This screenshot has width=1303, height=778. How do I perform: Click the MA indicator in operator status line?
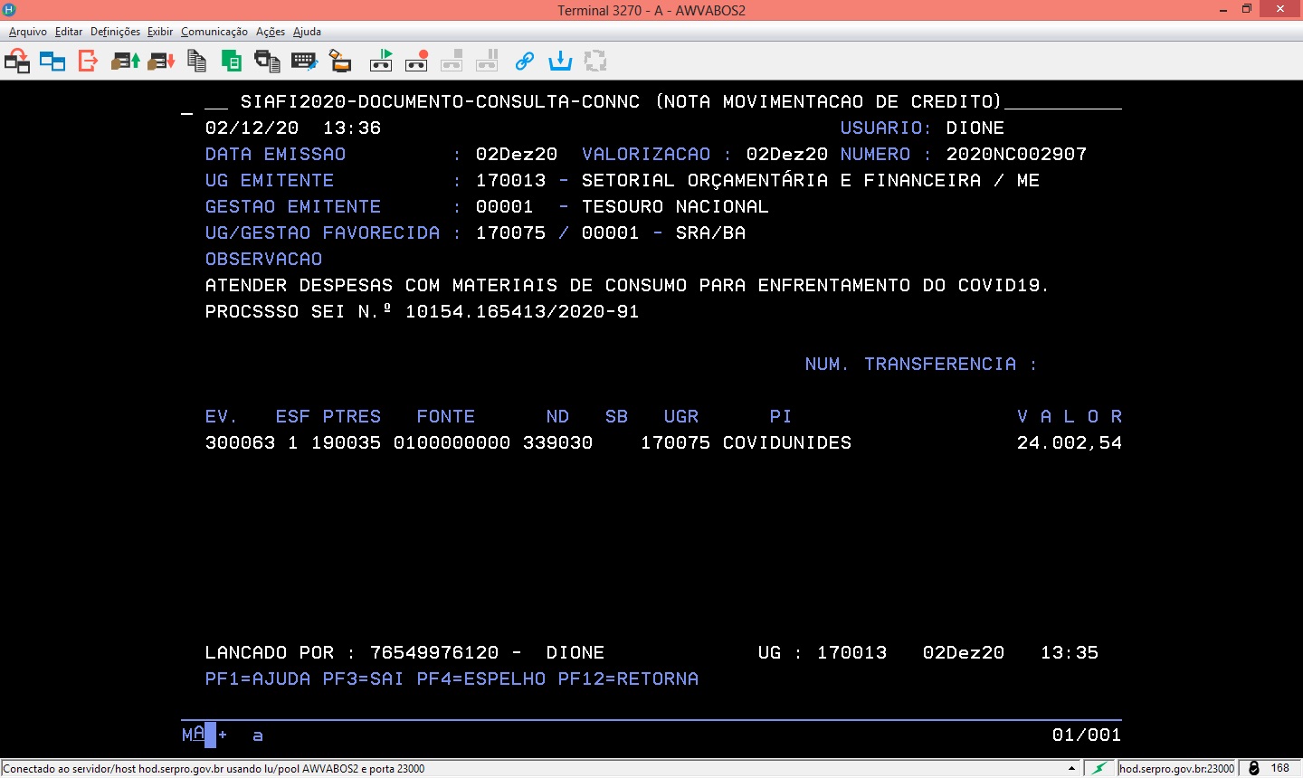(194, 735)
